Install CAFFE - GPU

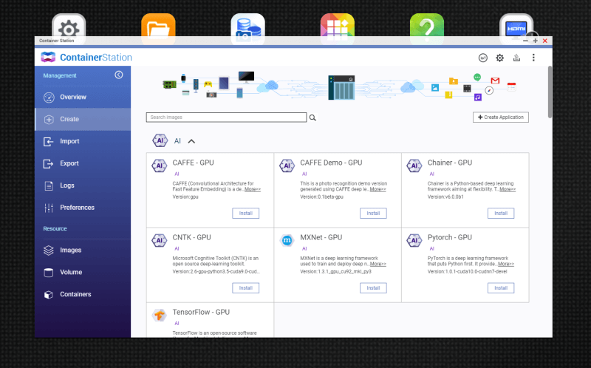tap(245, 214)
